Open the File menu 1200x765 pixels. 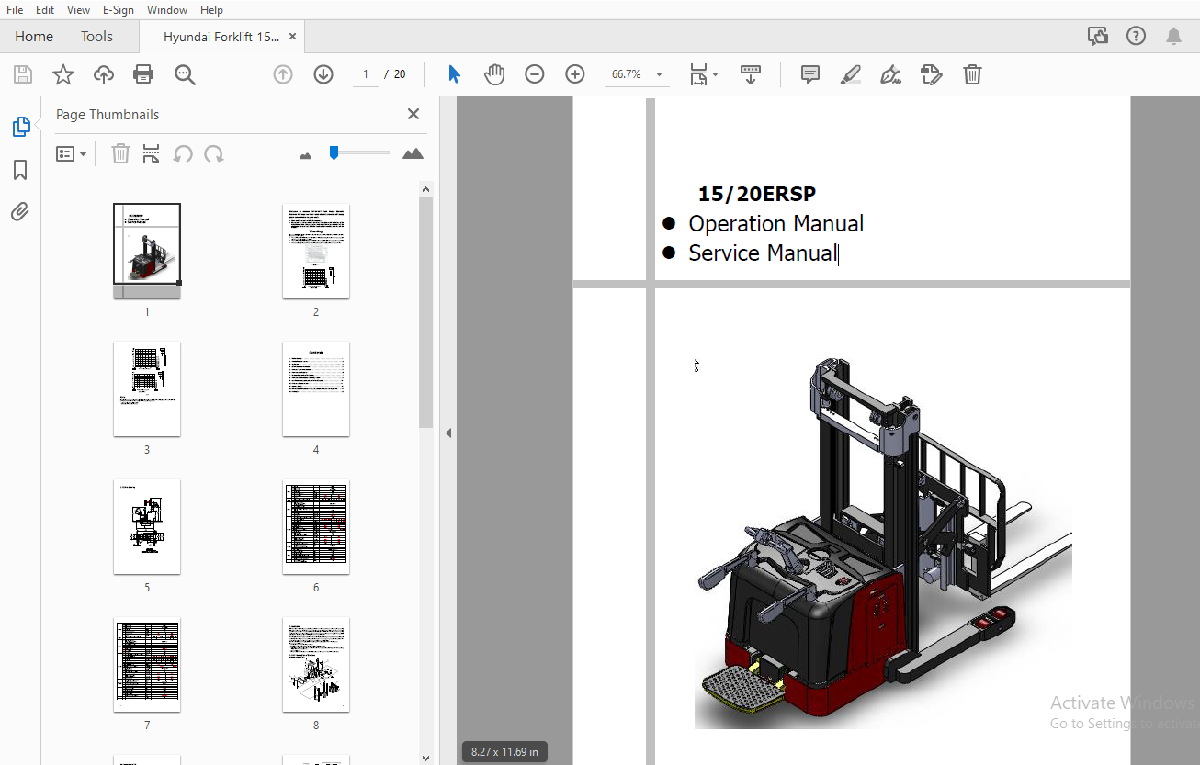pyautogui.click(x=15, y=9)
